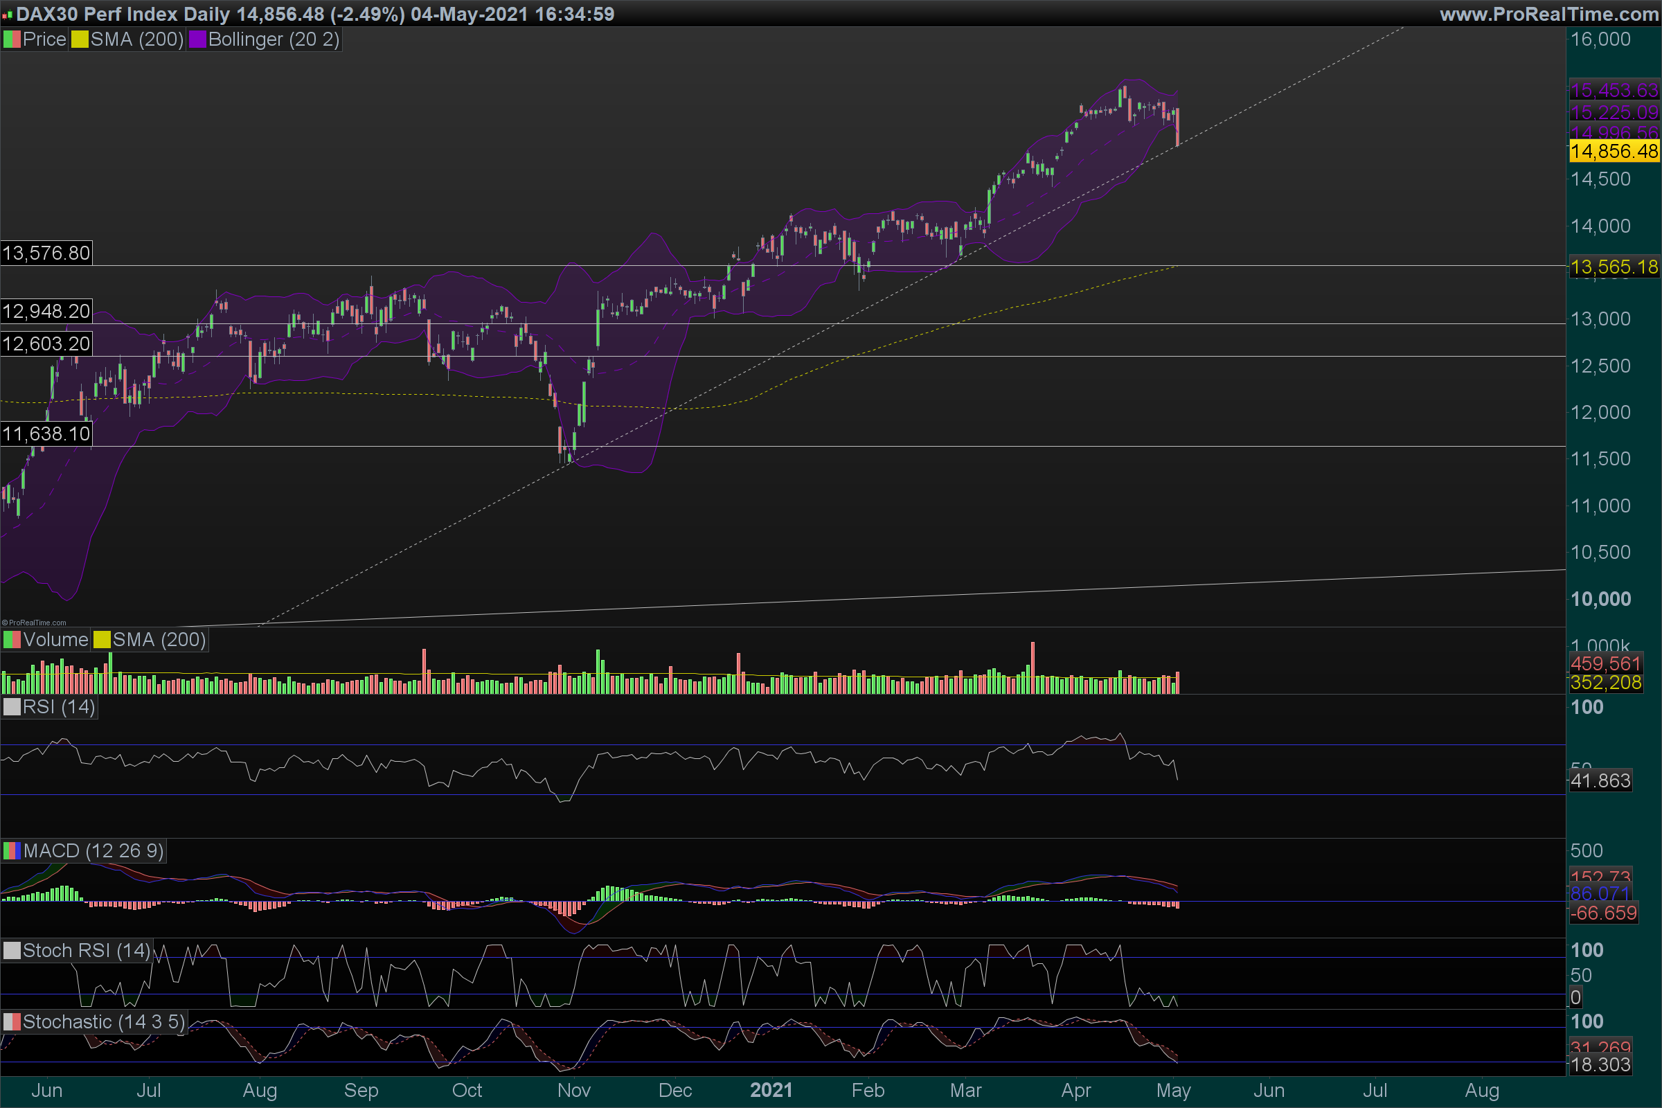Select the 12,948.20 horizontal level label
The width and height of the screenshot is (1662, 1108).
[x=46, y=311]
